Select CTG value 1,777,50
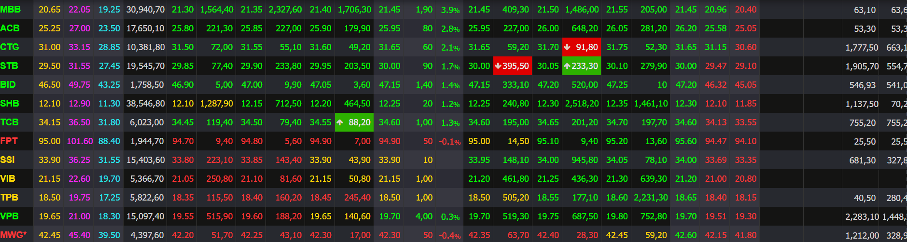Image resolution: width=907 pixels, height=242 pixels. click(862, 48)
